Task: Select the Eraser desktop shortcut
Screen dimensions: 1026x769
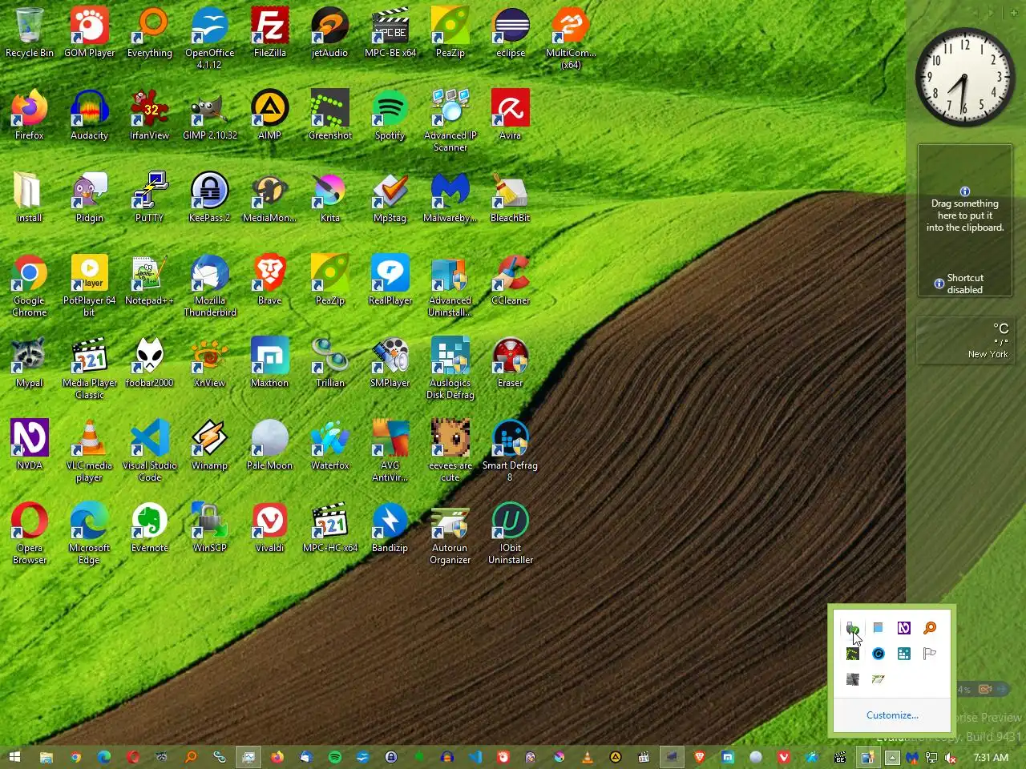Action: click(511, 363)
